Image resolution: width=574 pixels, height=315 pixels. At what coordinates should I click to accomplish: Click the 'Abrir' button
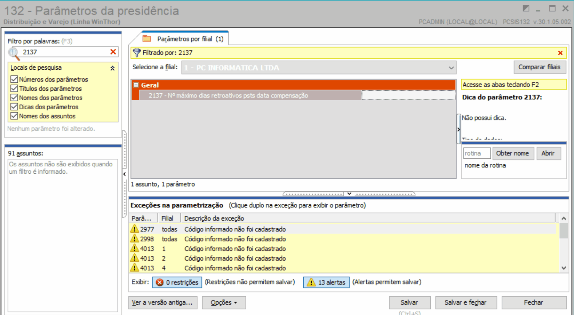[548, 153]
